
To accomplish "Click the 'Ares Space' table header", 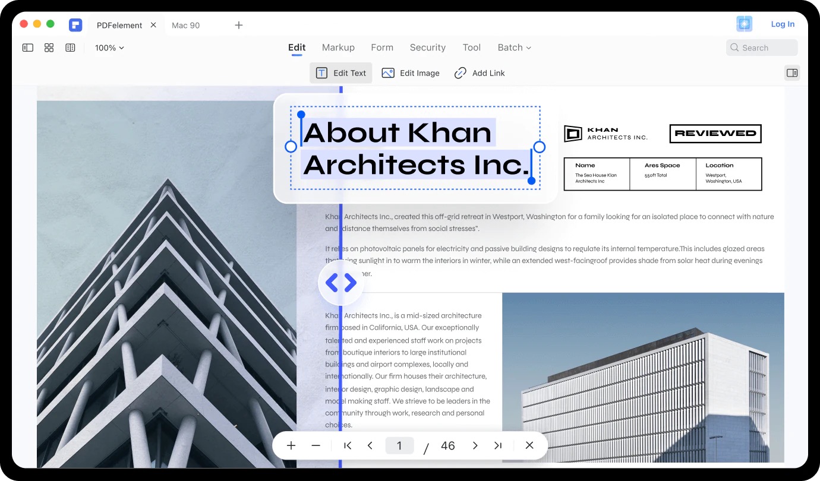I will click(x=662, y=165).
